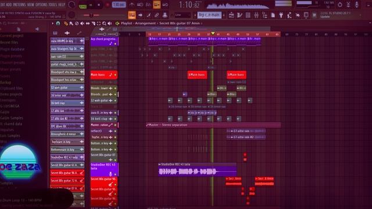Open the Arp c..n main pattern selector
This screenshot has width=372, height=209.
tap(209, 15)
